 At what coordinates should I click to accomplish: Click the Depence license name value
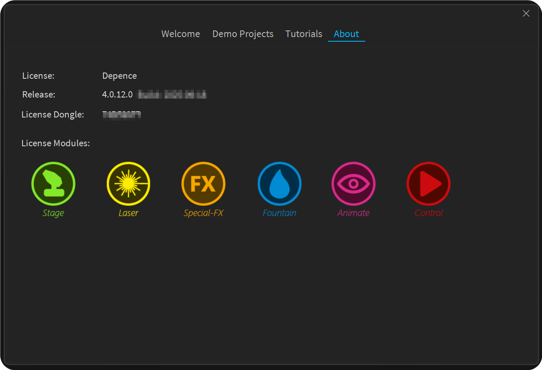point(119,76)
